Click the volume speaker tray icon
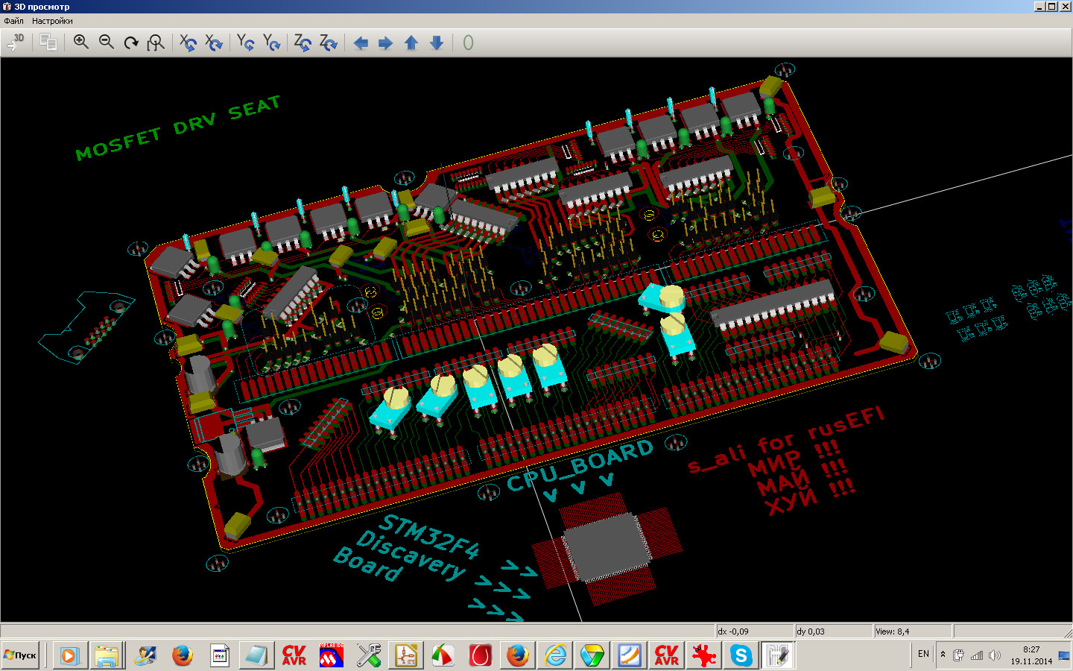1073x671 pixels. [x=994, y=655]
